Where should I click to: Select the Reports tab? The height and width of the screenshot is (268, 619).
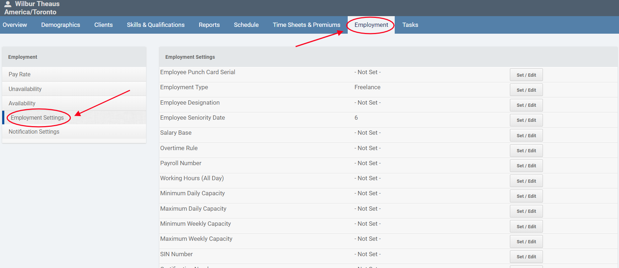tap(209, 25)
